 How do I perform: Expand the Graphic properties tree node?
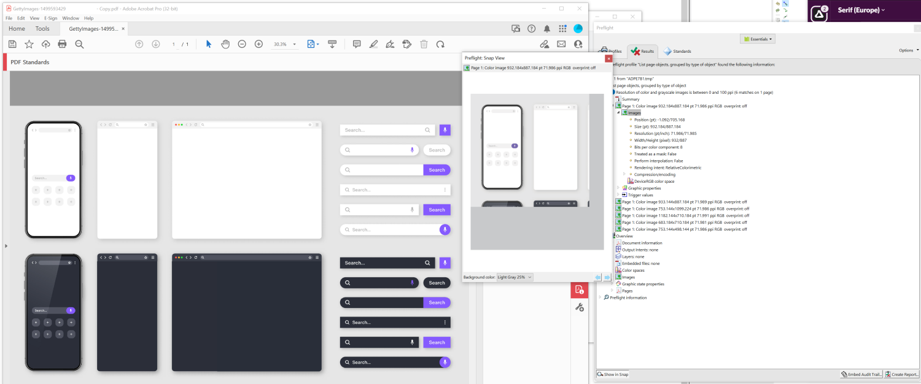point(618,188)
